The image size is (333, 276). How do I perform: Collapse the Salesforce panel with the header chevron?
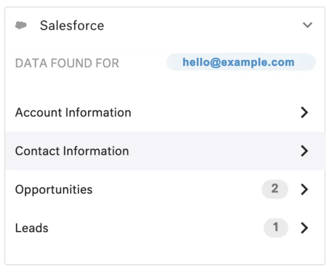click(x=307, y=25)
